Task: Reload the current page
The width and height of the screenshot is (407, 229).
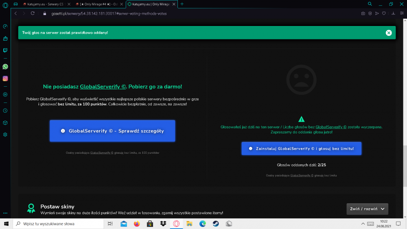Action: (x=33, y=13)
